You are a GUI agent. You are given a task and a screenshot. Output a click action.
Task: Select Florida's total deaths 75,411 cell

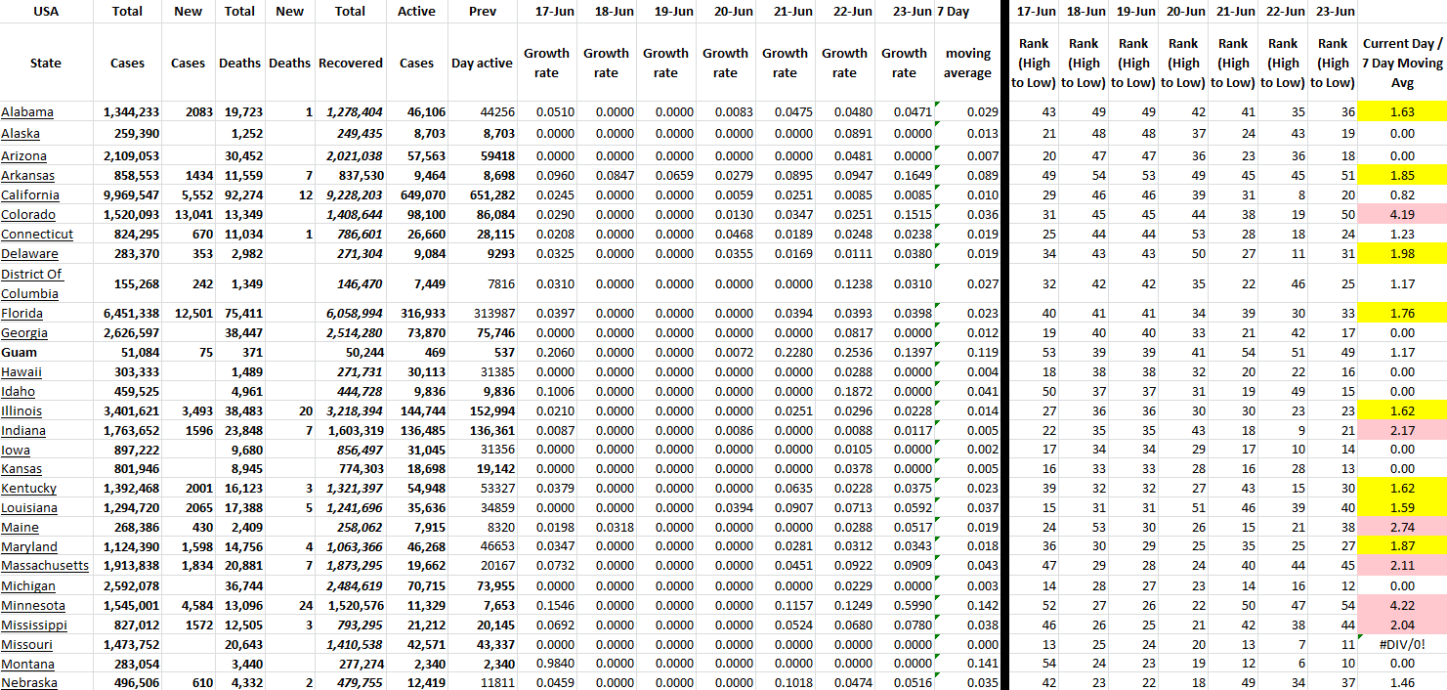point(239,314)
